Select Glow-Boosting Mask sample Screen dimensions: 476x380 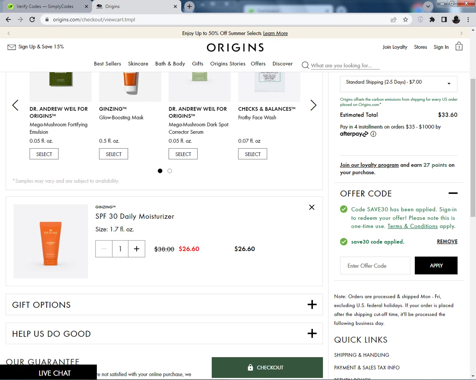point(114,154)
